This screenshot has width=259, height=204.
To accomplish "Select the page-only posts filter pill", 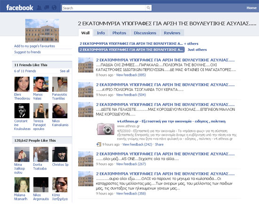I will [x=131, y=49].
